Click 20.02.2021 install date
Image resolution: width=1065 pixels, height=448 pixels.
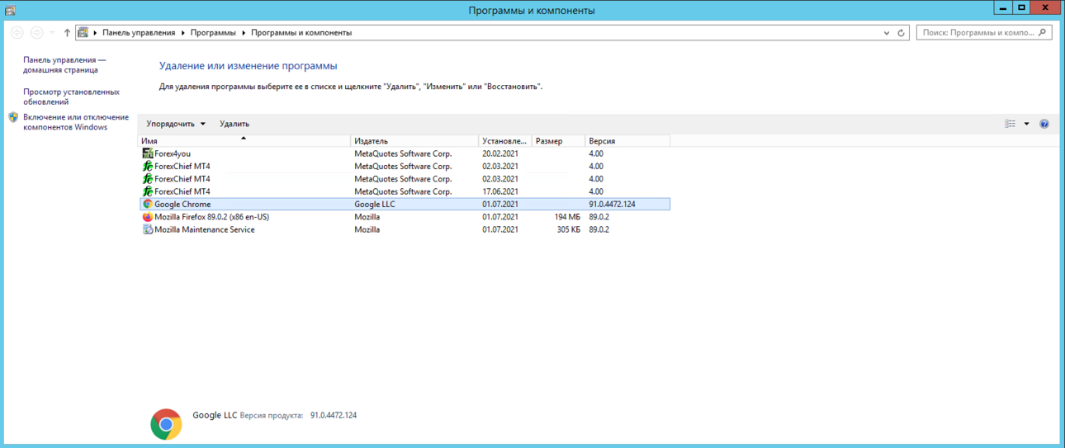pos(500,153)
